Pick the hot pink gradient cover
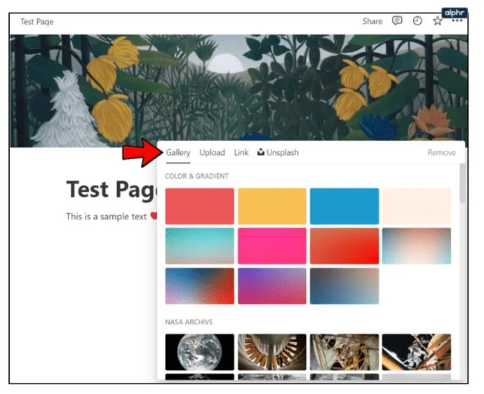Image resolution: width=484 pixels, height=394 pixels. [272, 246]
